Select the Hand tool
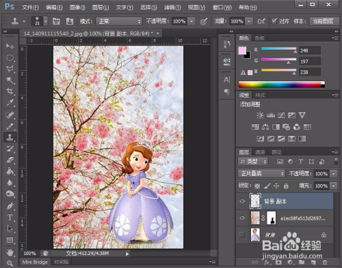 (10, 252)
